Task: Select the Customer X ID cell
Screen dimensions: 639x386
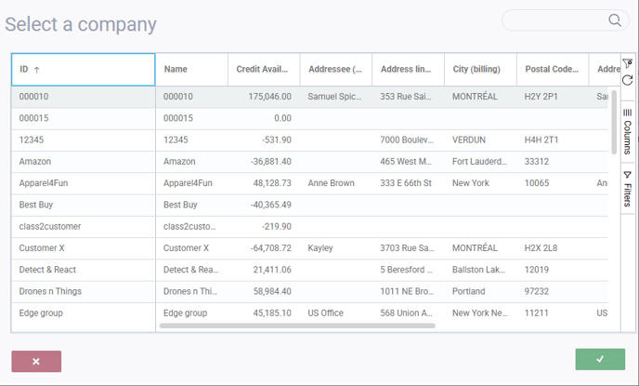Action: click(84, 248)
